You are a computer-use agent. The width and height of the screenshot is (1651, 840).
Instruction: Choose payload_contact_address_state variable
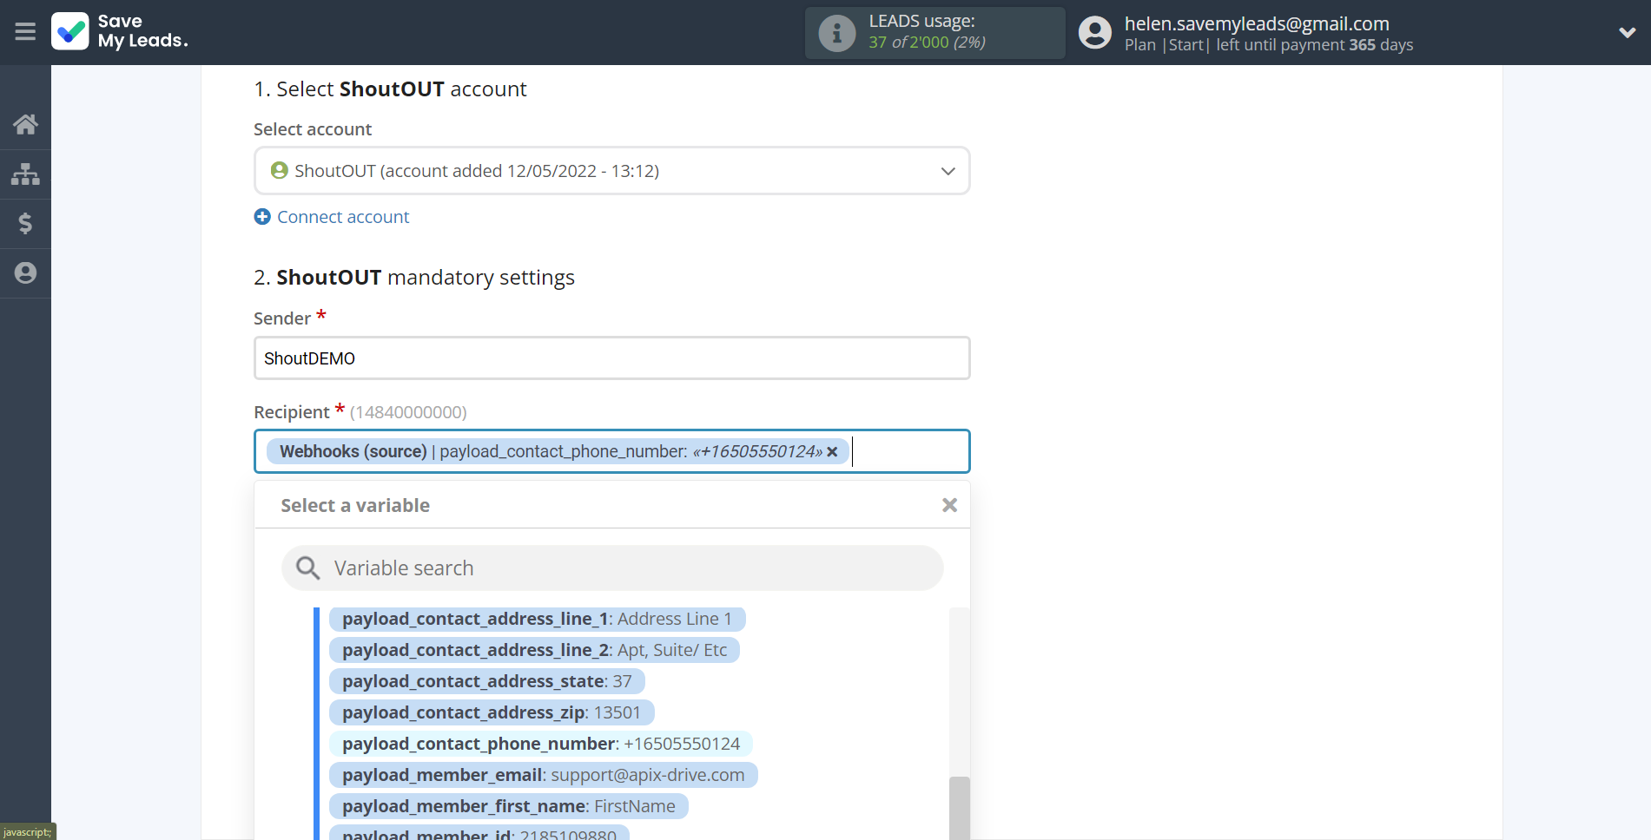tap(486, 681)
